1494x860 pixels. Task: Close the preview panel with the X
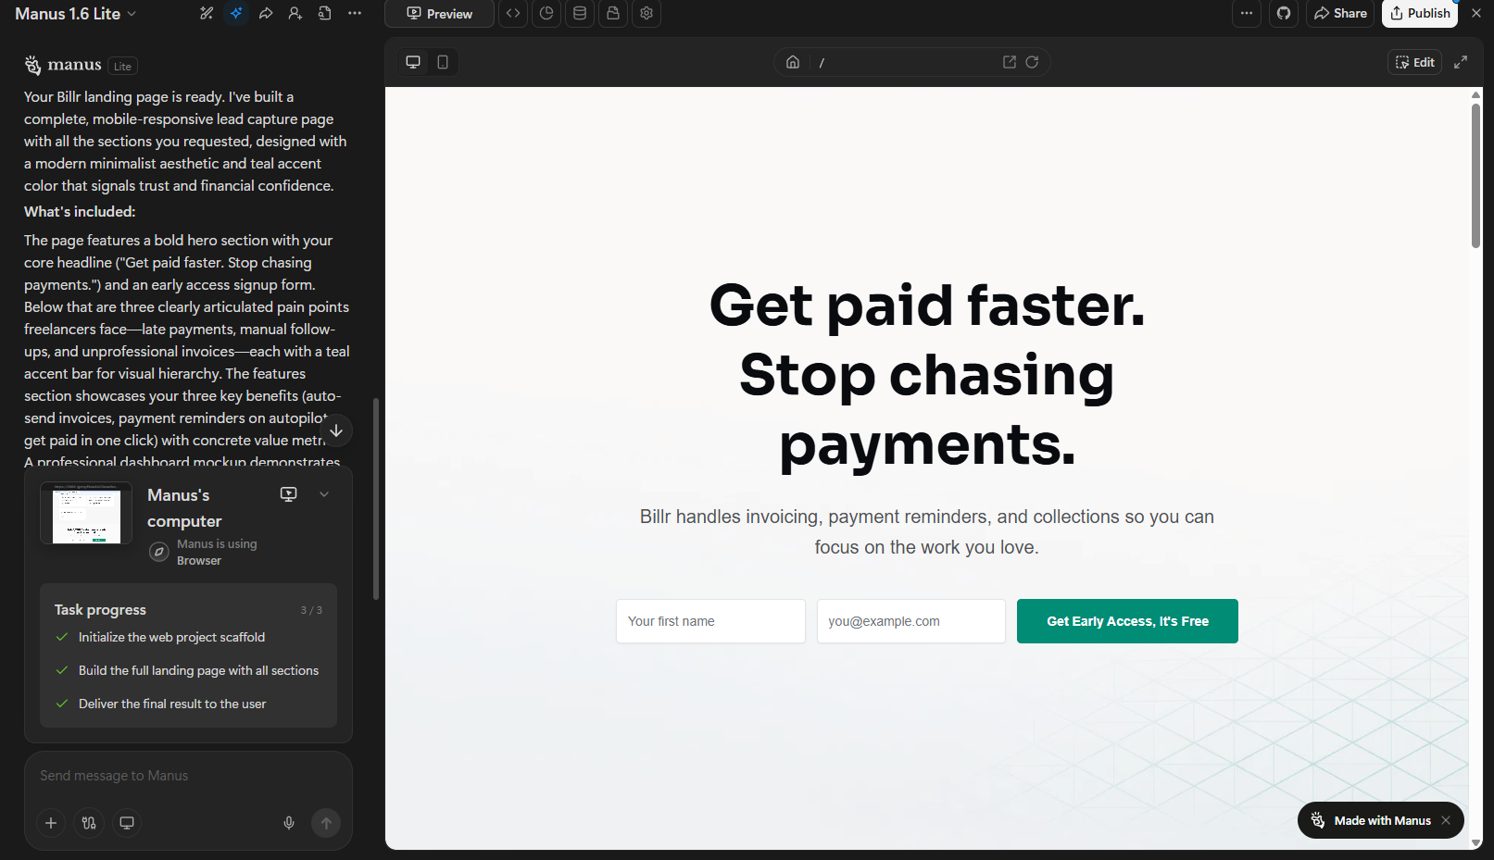point(1476,13)
